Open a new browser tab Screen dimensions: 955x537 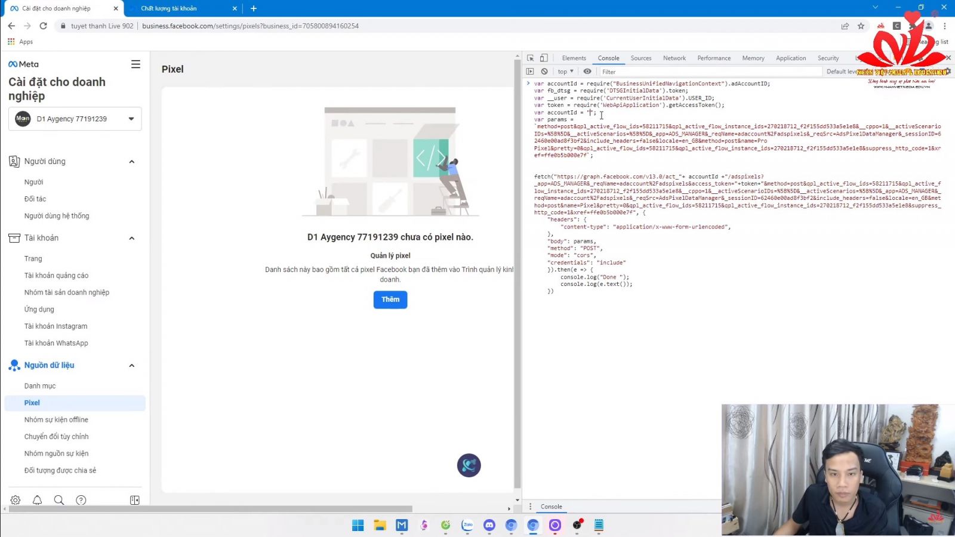[254, 8]
